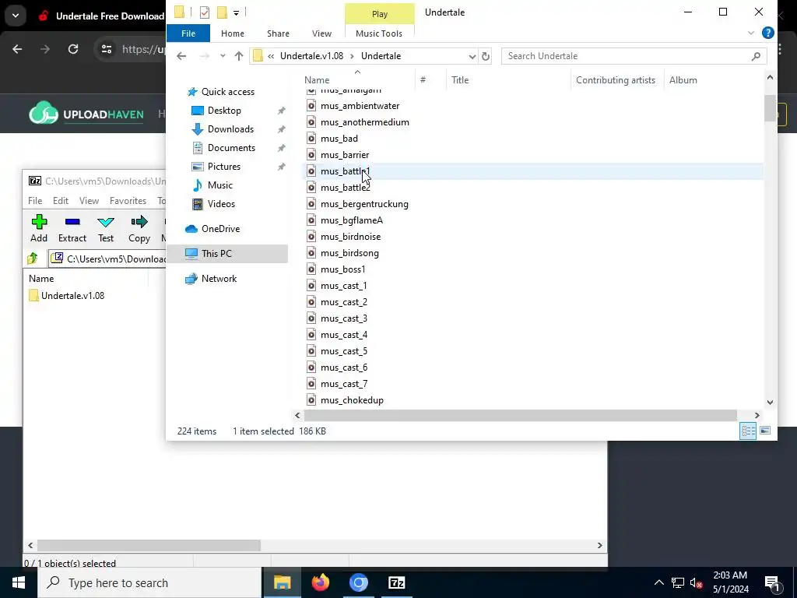This screenshot has height=598, width=797.
Task: Open the Music Tools tab
Action: click(379, 33)
